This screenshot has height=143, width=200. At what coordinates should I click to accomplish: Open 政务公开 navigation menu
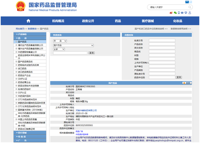pyautogui.click(x=88, y=21)
